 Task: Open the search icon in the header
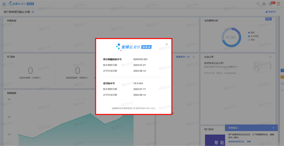pos(258,3)
